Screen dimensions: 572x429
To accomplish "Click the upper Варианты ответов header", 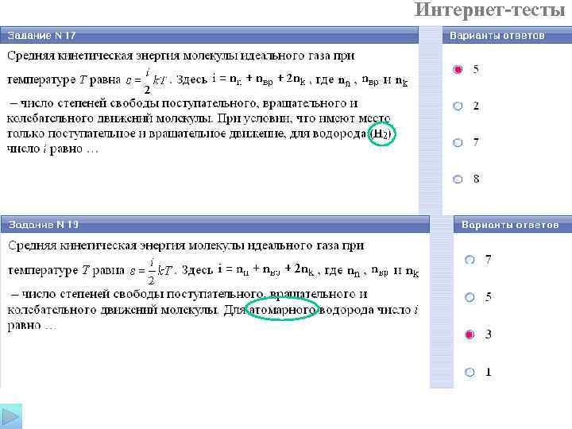I will click(x=507, y=36).
